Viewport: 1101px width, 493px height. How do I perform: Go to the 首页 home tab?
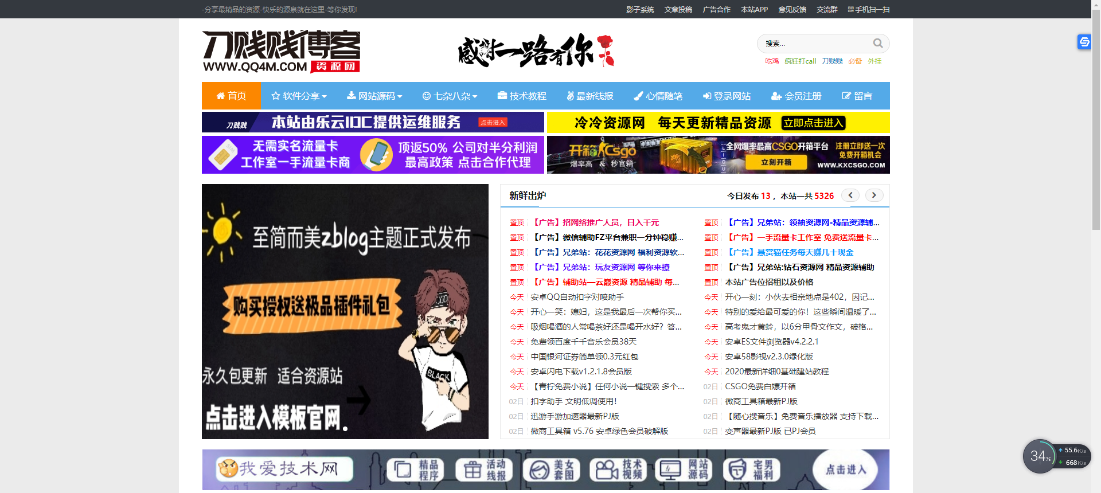pyautogui.click(x=231, y=96)
